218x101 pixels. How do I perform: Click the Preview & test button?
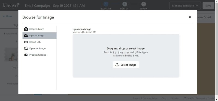pos(205,17)
